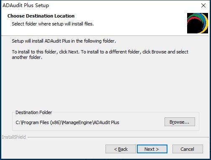Click the ADAudit Plus Setup title text

click(x=26, y=5)
